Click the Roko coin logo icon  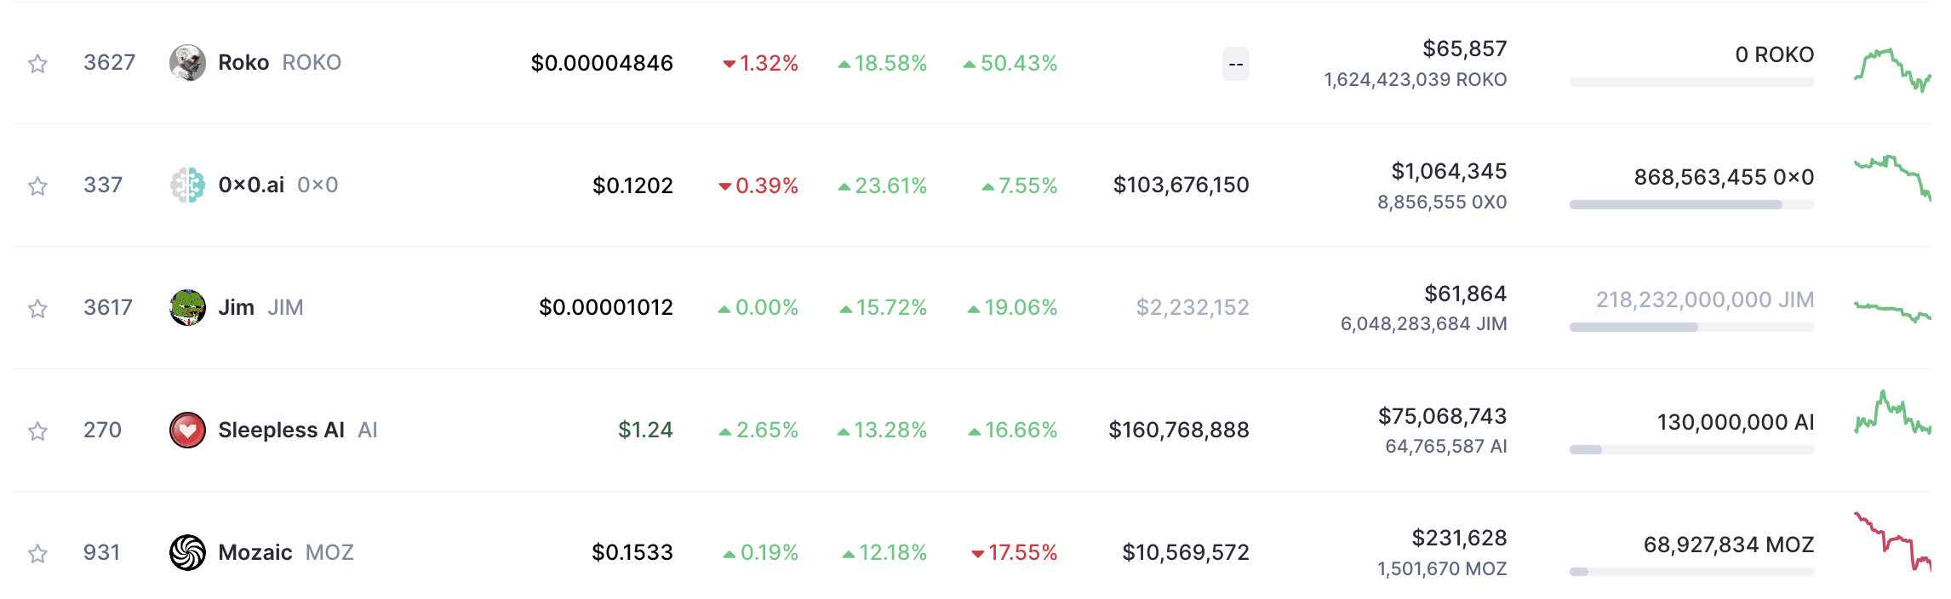tap(187, 63)
